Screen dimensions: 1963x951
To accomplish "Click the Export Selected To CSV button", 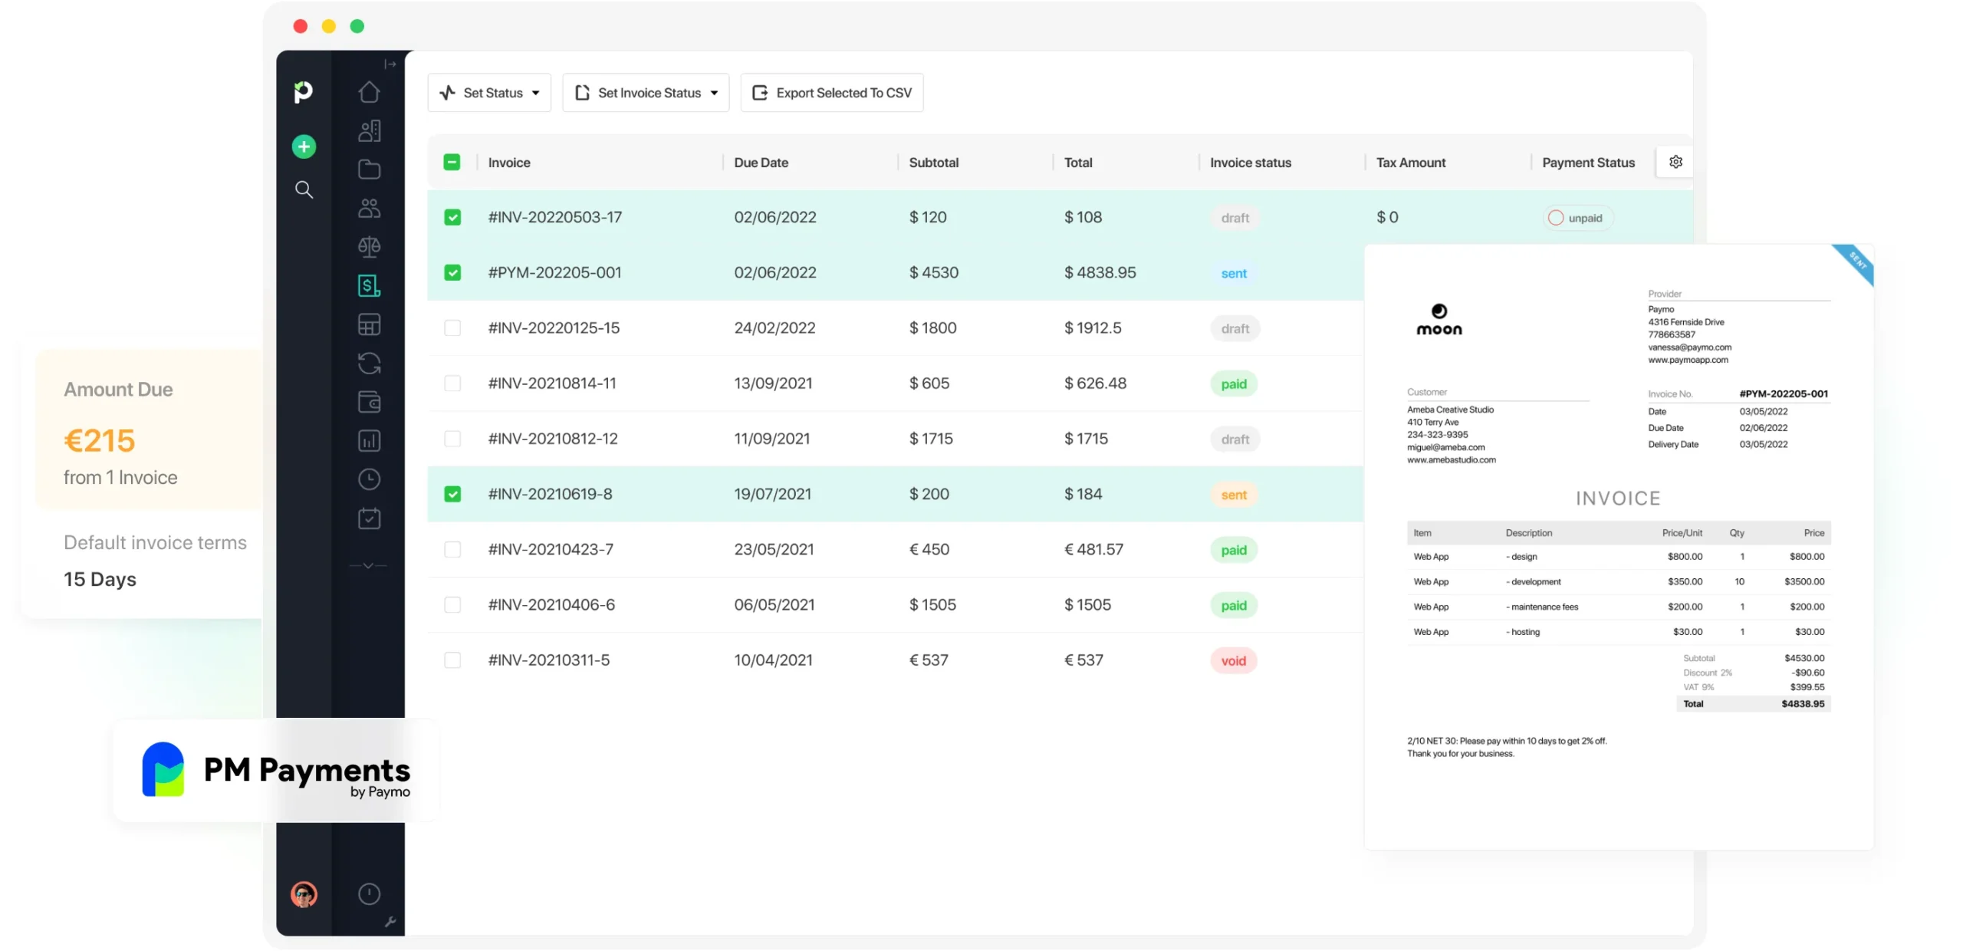I will coord(831,92).
